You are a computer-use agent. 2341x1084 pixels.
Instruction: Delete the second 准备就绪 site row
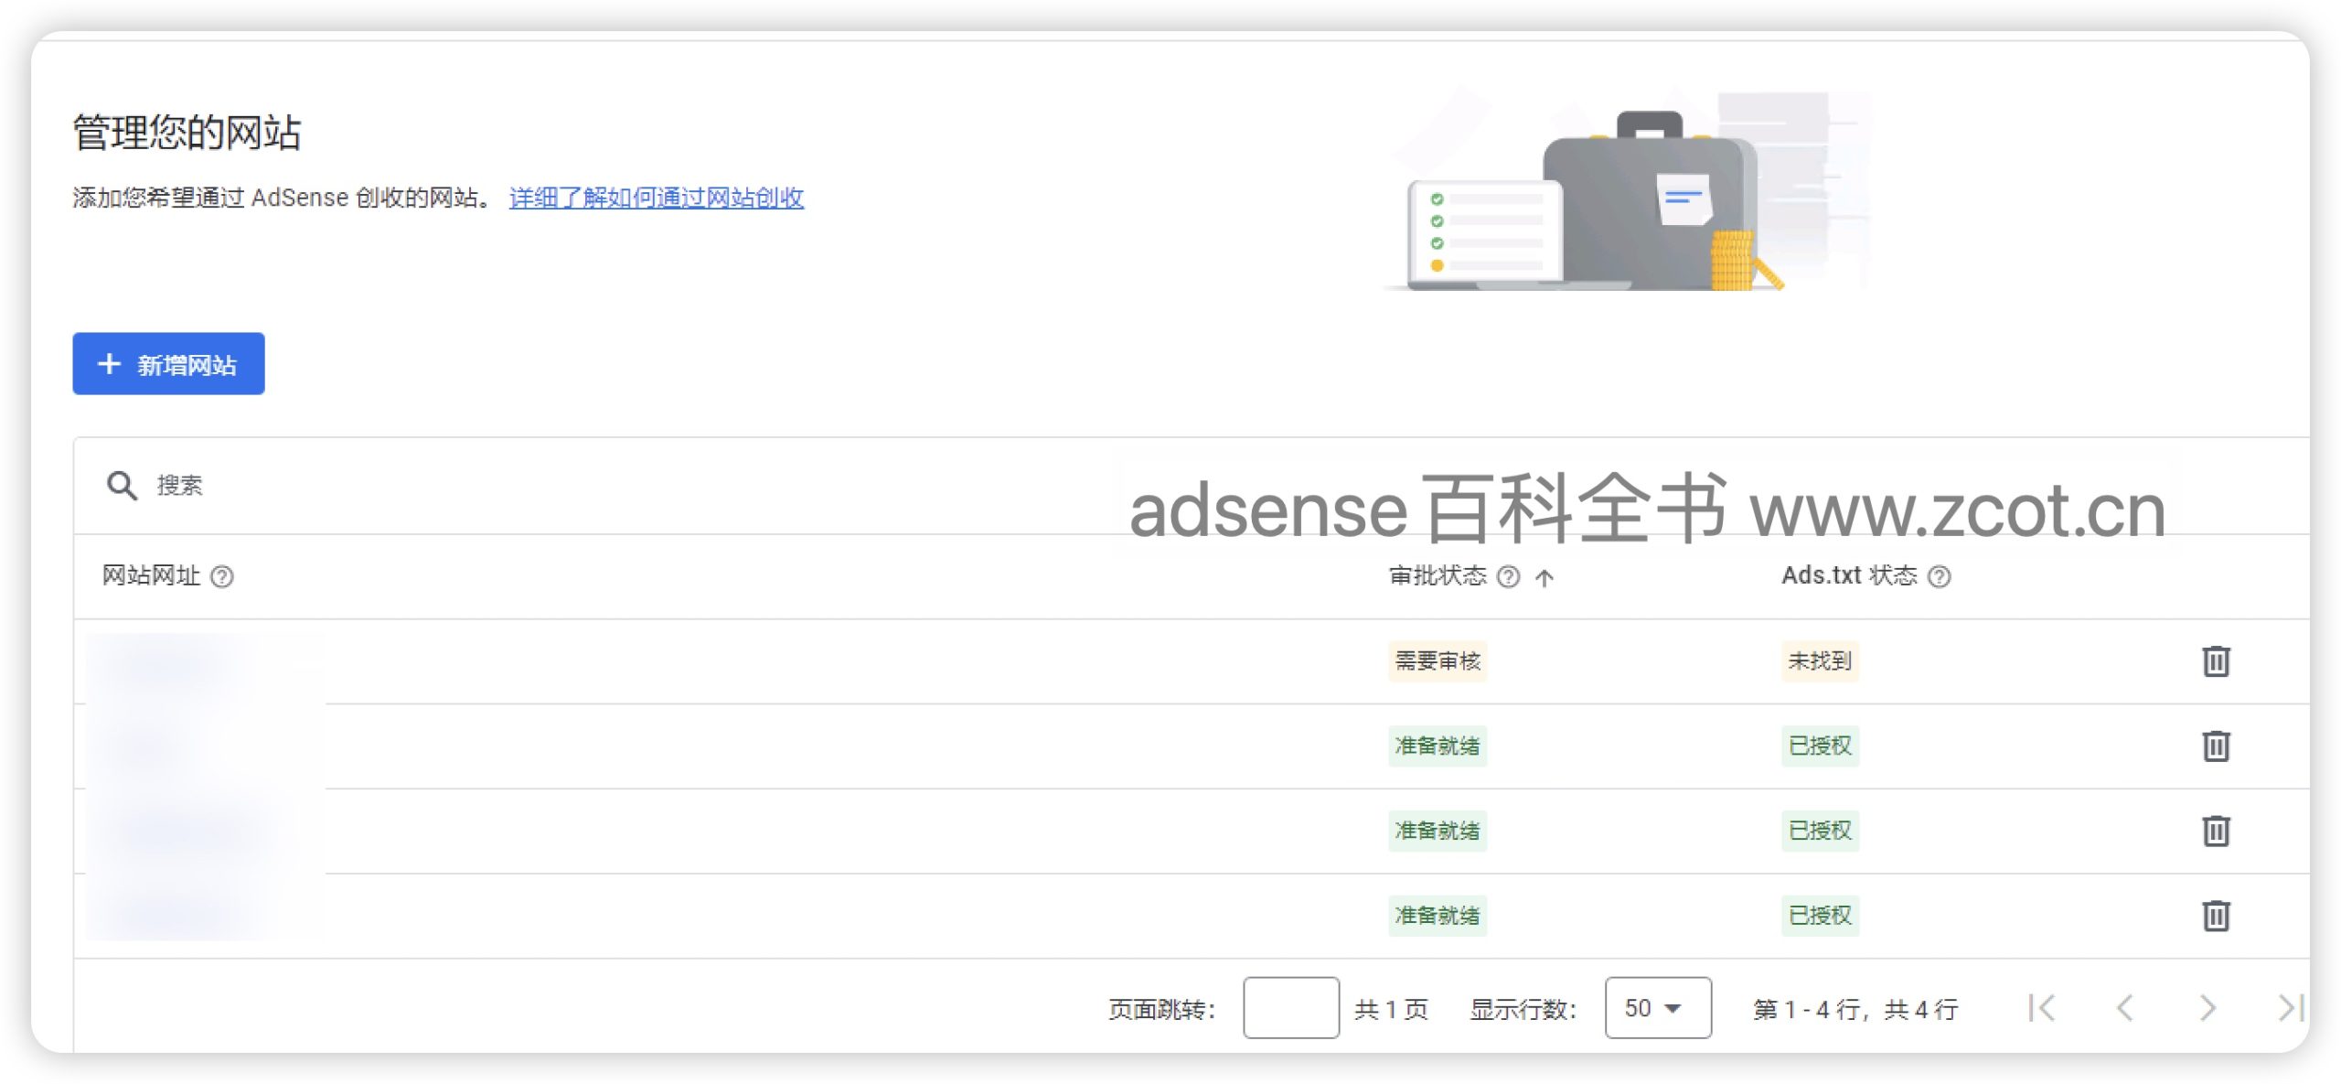pos(2216,831)
